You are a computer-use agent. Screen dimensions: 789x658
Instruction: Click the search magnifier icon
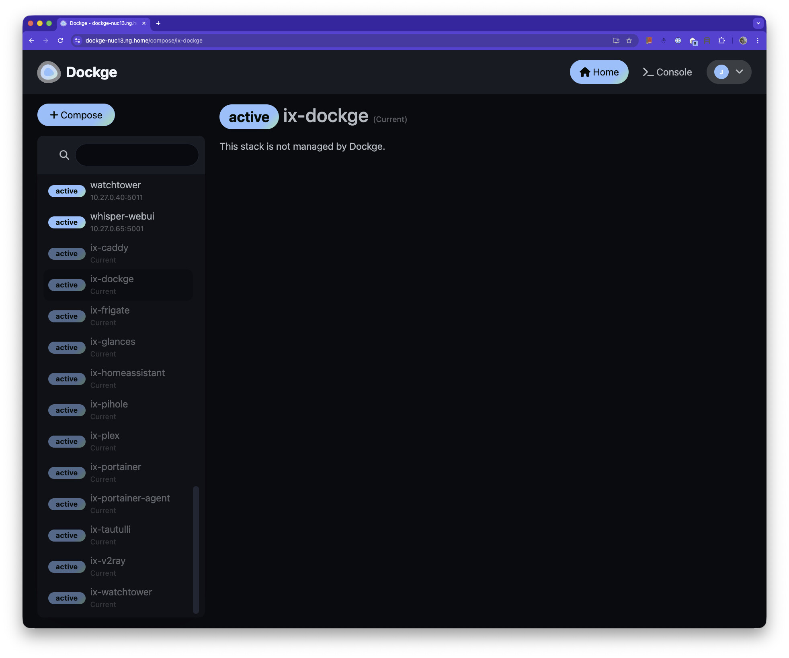coord(64,155)
